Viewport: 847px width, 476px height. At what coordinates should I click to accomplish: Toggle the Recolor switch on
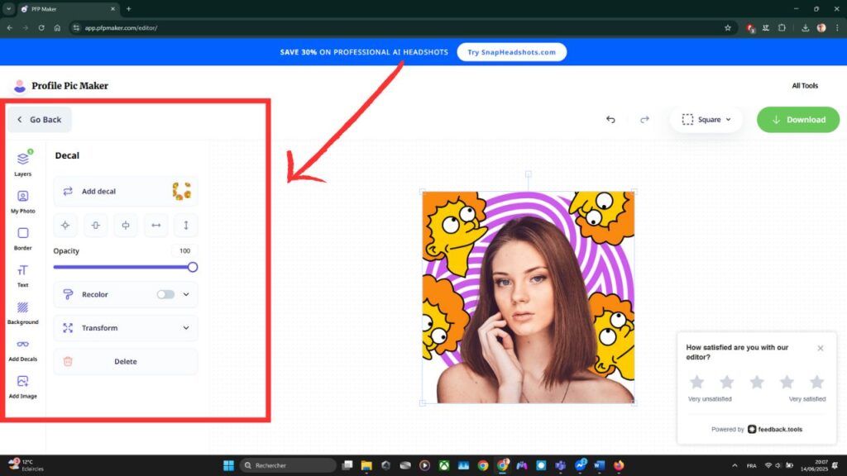click(x=165, y=294)
